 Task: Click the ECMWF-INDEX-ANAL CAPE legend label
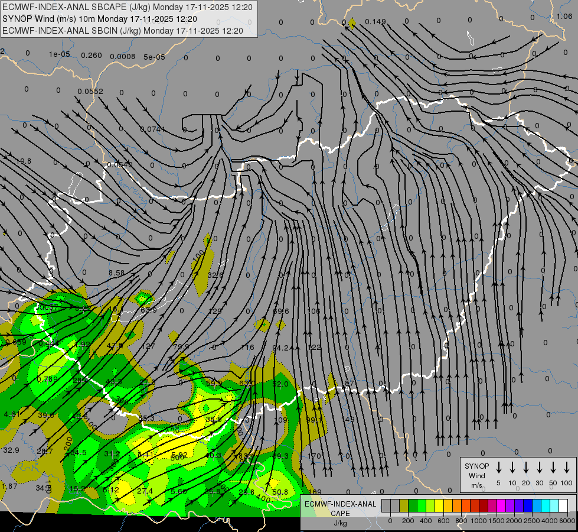340,508
